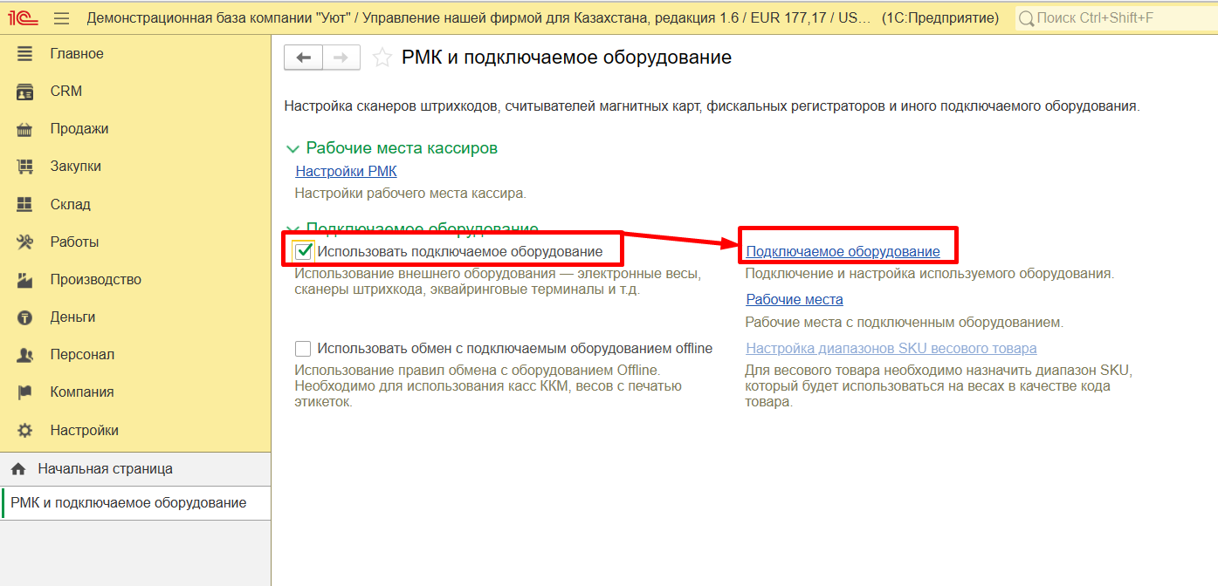
Task: Open the Рабочие места link
Action: pos(794,300)
